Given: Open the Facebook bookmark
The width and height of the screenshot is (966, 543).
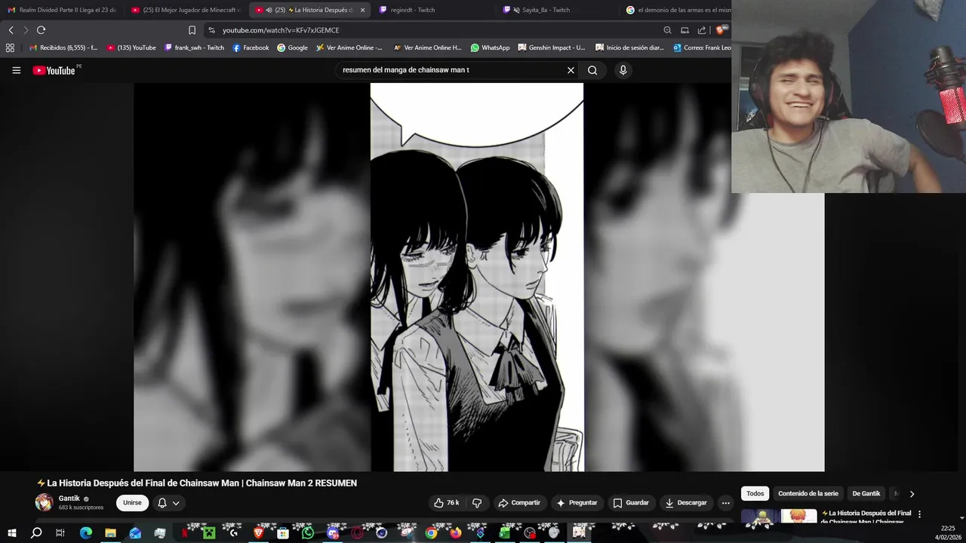Looking at the screenshot, I should (251, 48).
